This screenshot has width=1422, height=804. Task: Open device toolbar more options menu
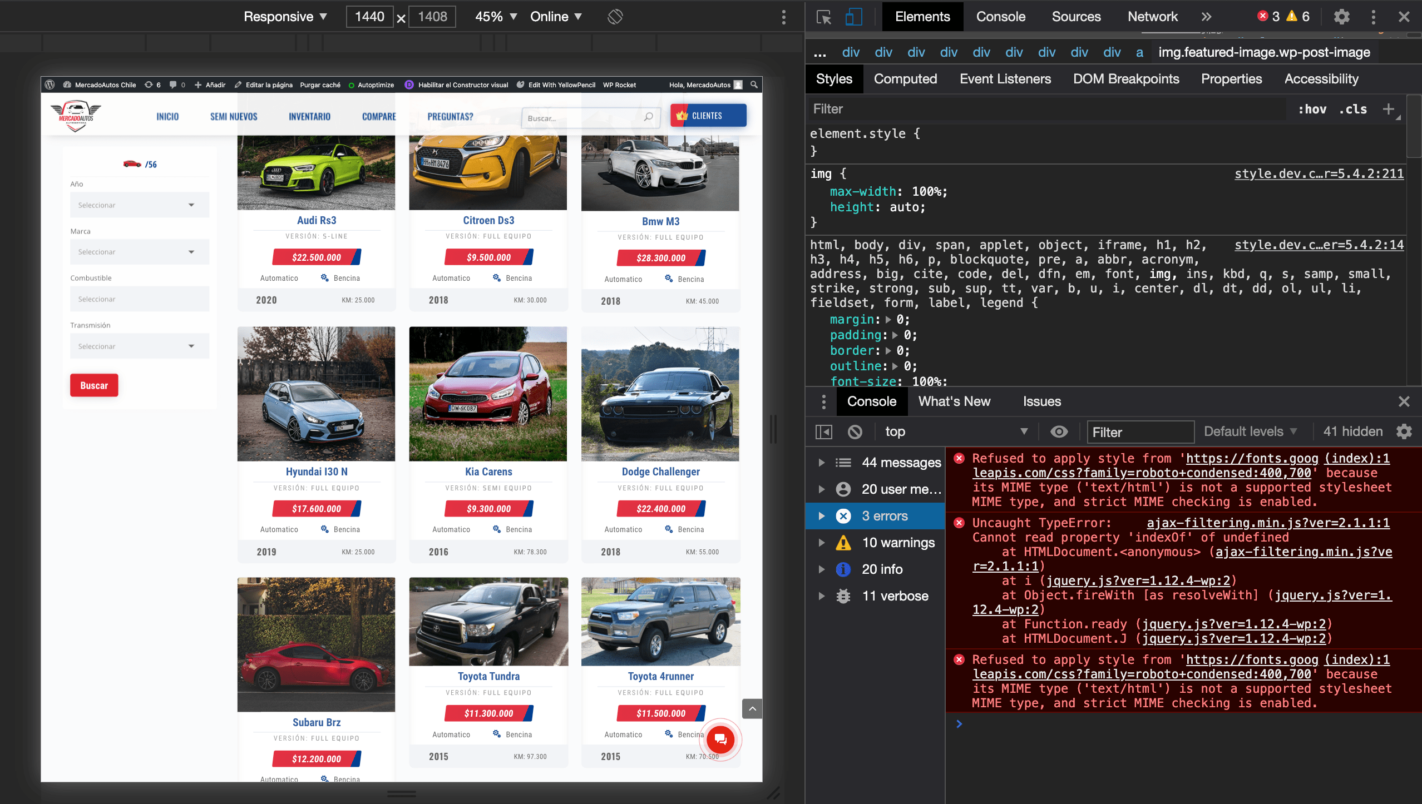[784, 17]
